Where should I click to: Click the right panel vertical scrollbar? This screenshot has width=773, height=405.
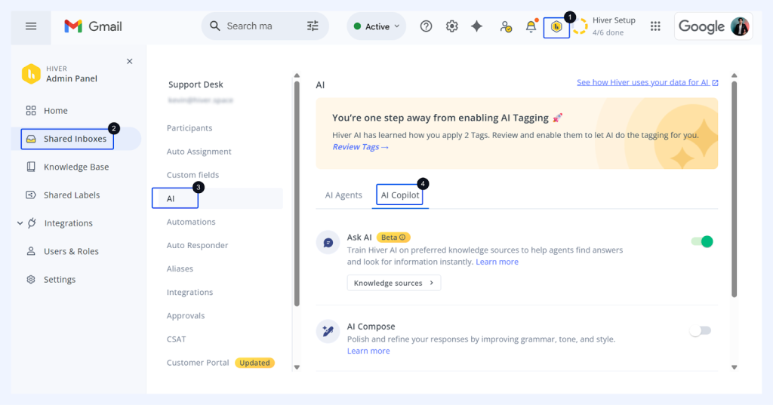[x=734, y=189]
